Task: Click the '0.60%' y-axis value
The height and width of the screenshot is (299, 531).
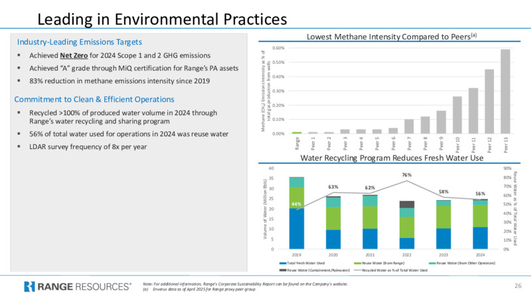Action: 278,48
